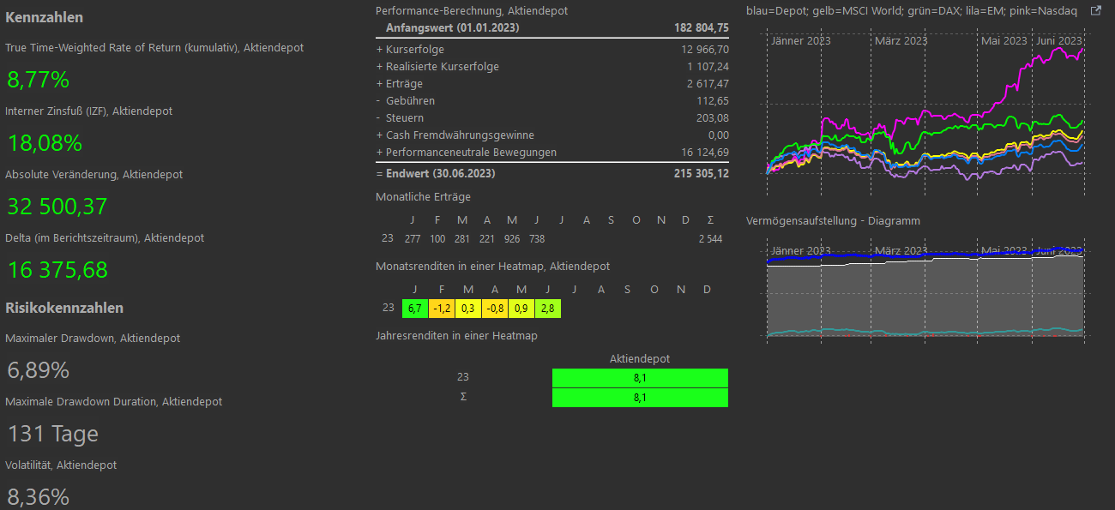
Task: Click the Delta value 16 375,68
Action: pyautogui.click(x=57, y=270)
